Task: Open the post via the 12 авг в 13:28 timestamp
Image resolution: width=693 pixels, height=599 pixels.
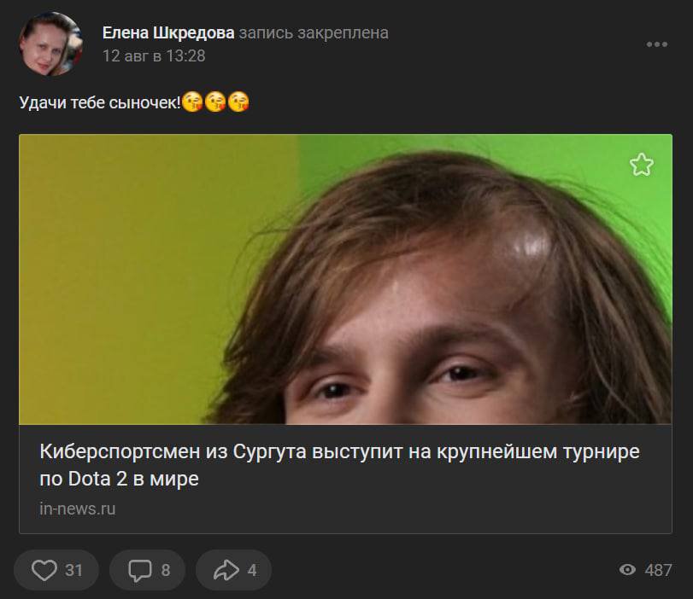Action: tap(154, 56)
